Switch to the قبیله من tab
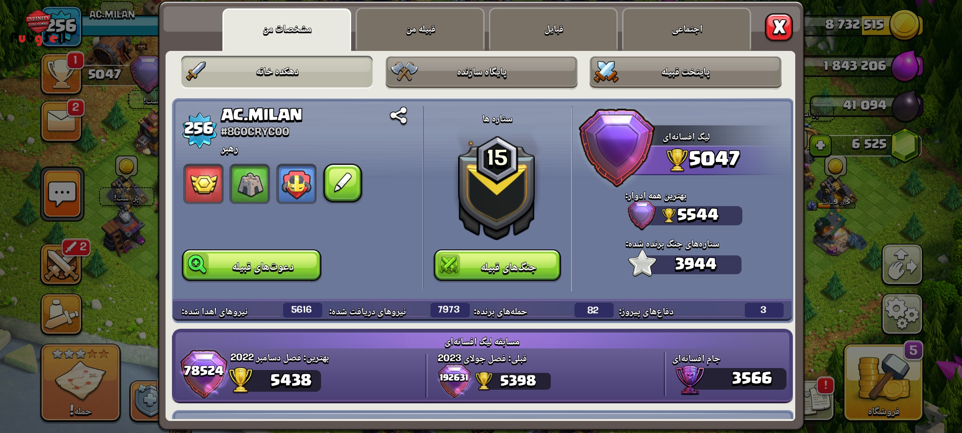 click(420, 30)
